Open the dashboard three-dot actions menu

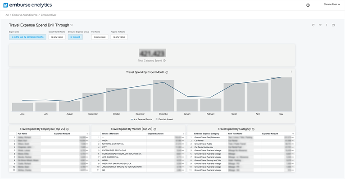pos(327,25)
